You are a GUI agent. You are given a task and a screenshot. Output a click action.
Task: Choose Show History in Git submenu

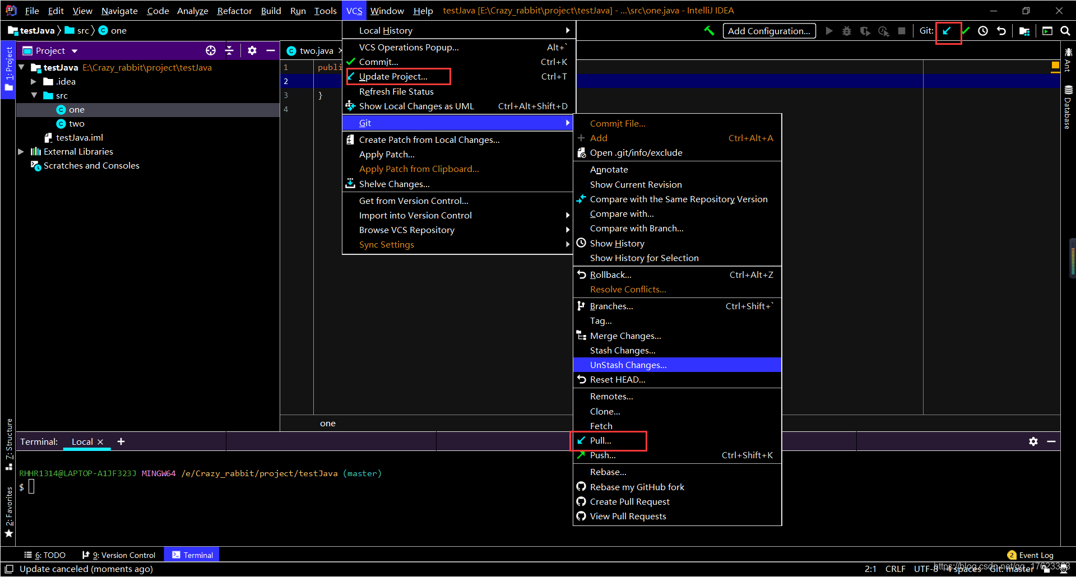tap(677, 243)
